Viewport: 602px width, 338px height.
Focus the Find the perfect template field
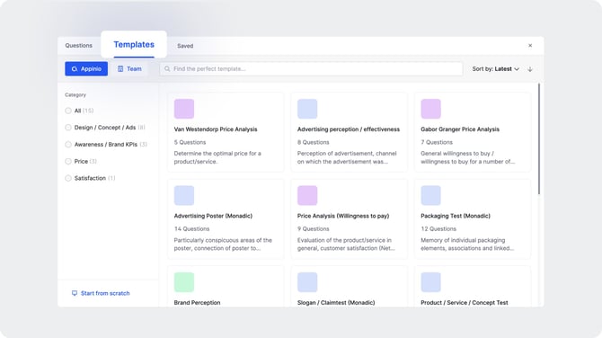pos(311,69)
